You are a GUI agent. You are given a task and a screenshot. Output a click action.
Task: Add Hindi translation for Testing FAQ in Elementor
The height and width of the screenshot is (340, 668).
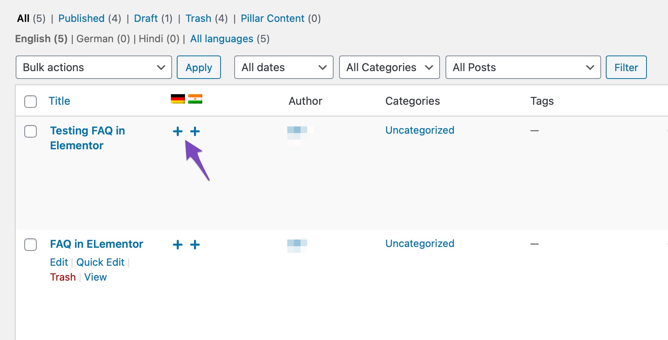(x=195, y=131)
